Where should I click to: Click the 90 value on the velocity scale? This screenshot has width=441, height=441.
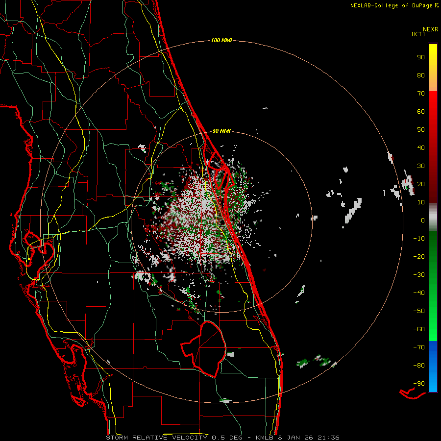(x=421, y=57)
